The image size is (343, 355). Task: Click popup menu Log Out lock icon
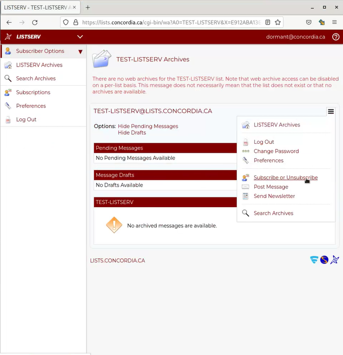(246, 142)
